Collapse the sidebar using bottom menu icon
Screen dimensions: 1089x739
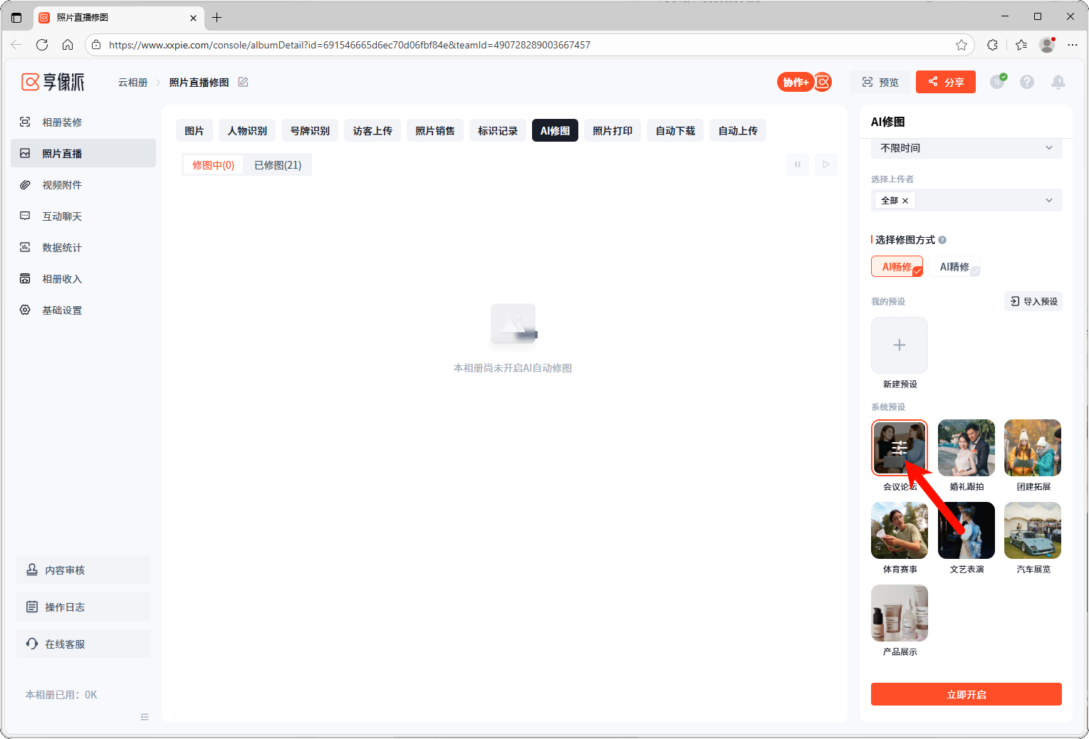point(145,717)
